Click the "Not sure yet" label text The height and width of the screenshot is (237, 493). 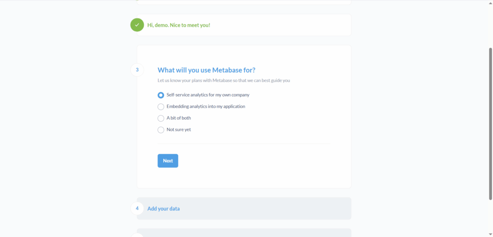[179, 130]
